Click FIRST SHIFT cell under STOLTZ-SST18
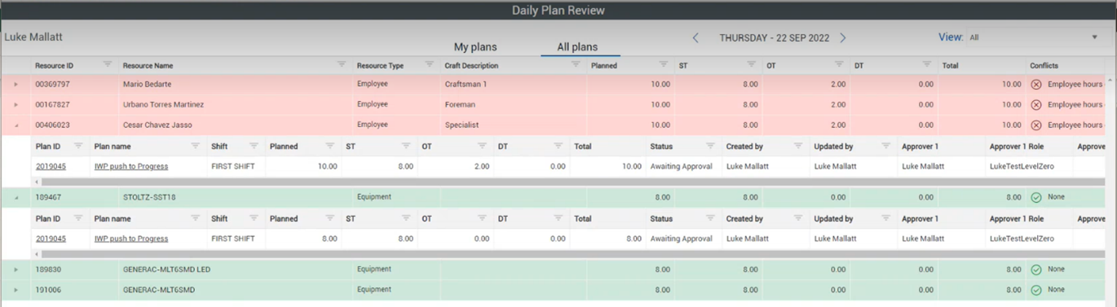The width and height of the screenshot is (1117, 307). [233, 239]
